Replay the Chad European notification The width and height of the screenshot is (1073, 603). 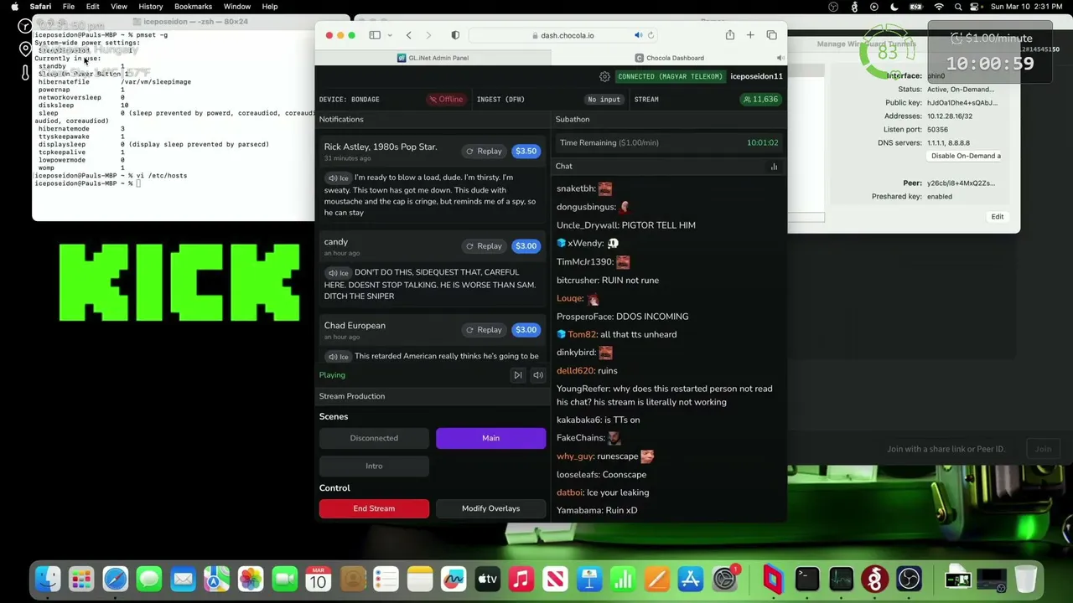point(484,330)
